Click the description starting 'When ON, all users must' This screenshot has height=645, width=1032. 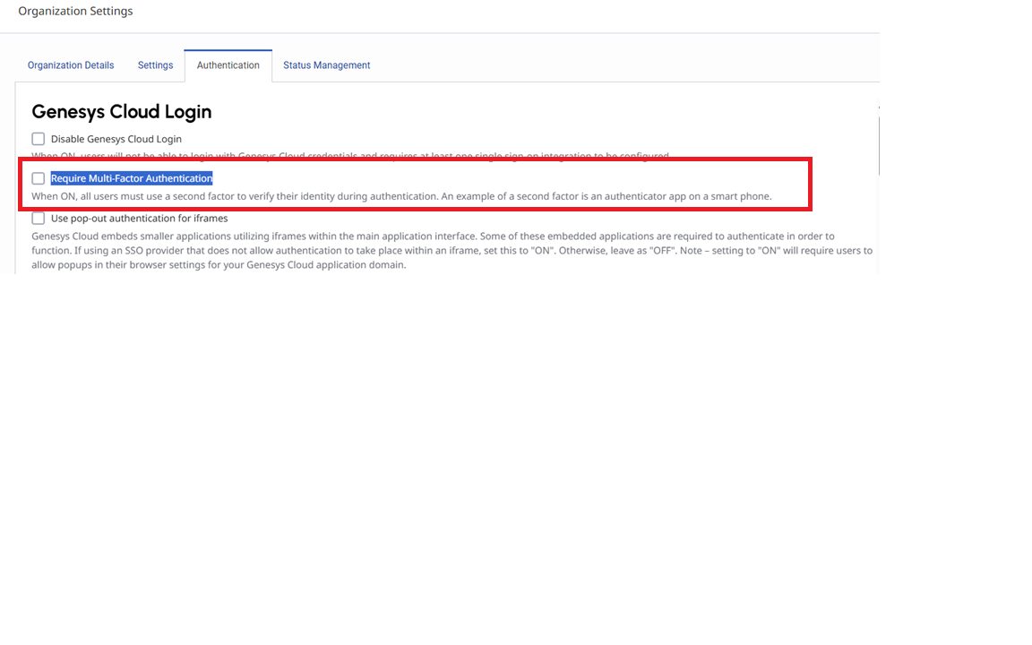point(401,196)
